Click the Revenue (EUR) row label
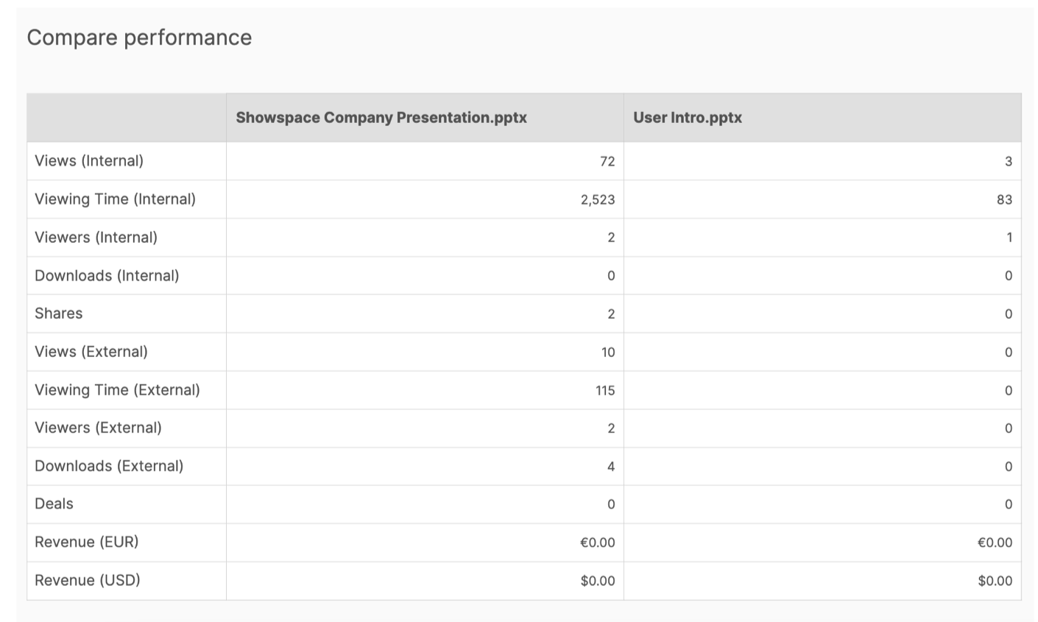 point(88,542)
